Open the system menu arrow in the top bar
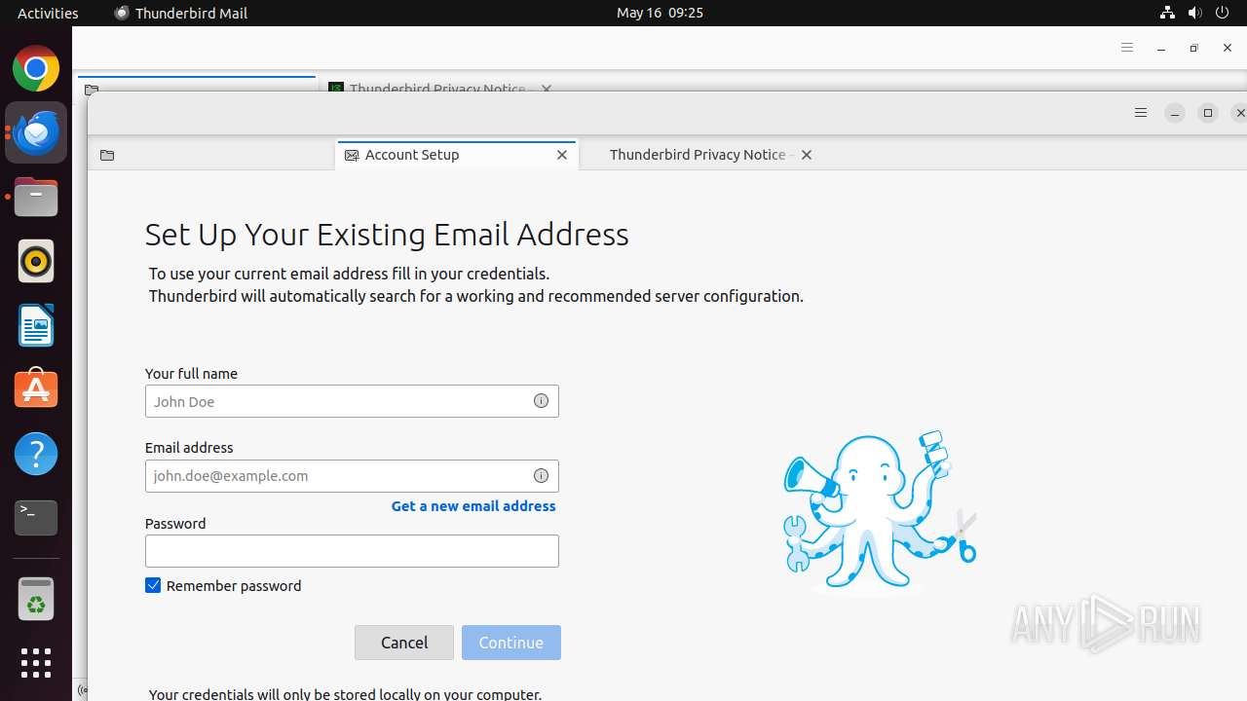This screenshot has height=701, width=1247. coord(1224,13)
